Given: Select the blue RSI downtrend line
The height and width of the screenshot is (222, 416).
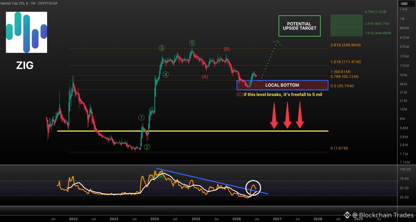Looking at the screenshot, I should [212, 181].
